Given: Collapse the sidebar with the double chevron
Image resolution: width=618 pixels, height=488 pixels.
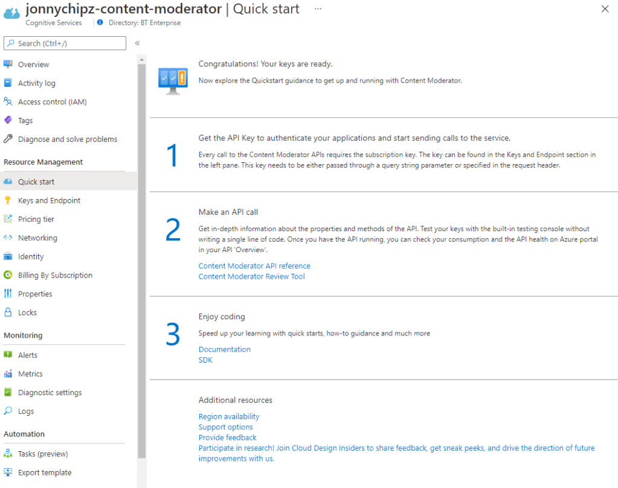Looking at the screenshot, I should pos(137,43).
